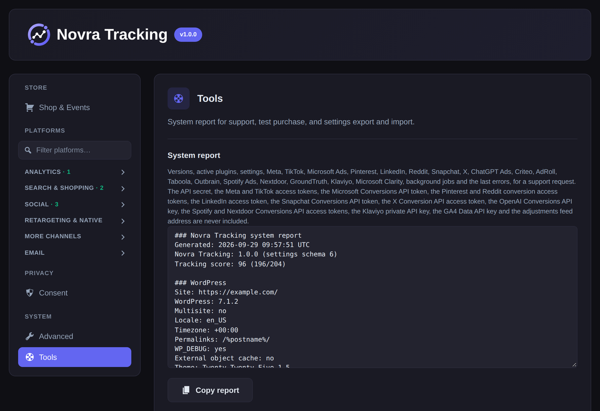The width and height of the screenshot is (600, 411).
Task: Click the 'Site: https://example.com/' line
Action: tap(226, 292)
